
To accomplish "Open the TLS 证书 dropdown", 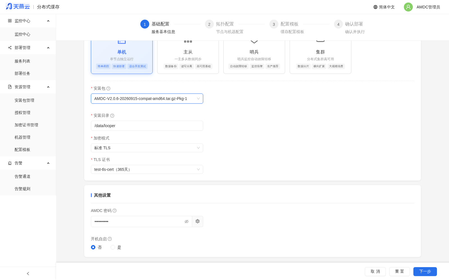I will tap(147, 169).
